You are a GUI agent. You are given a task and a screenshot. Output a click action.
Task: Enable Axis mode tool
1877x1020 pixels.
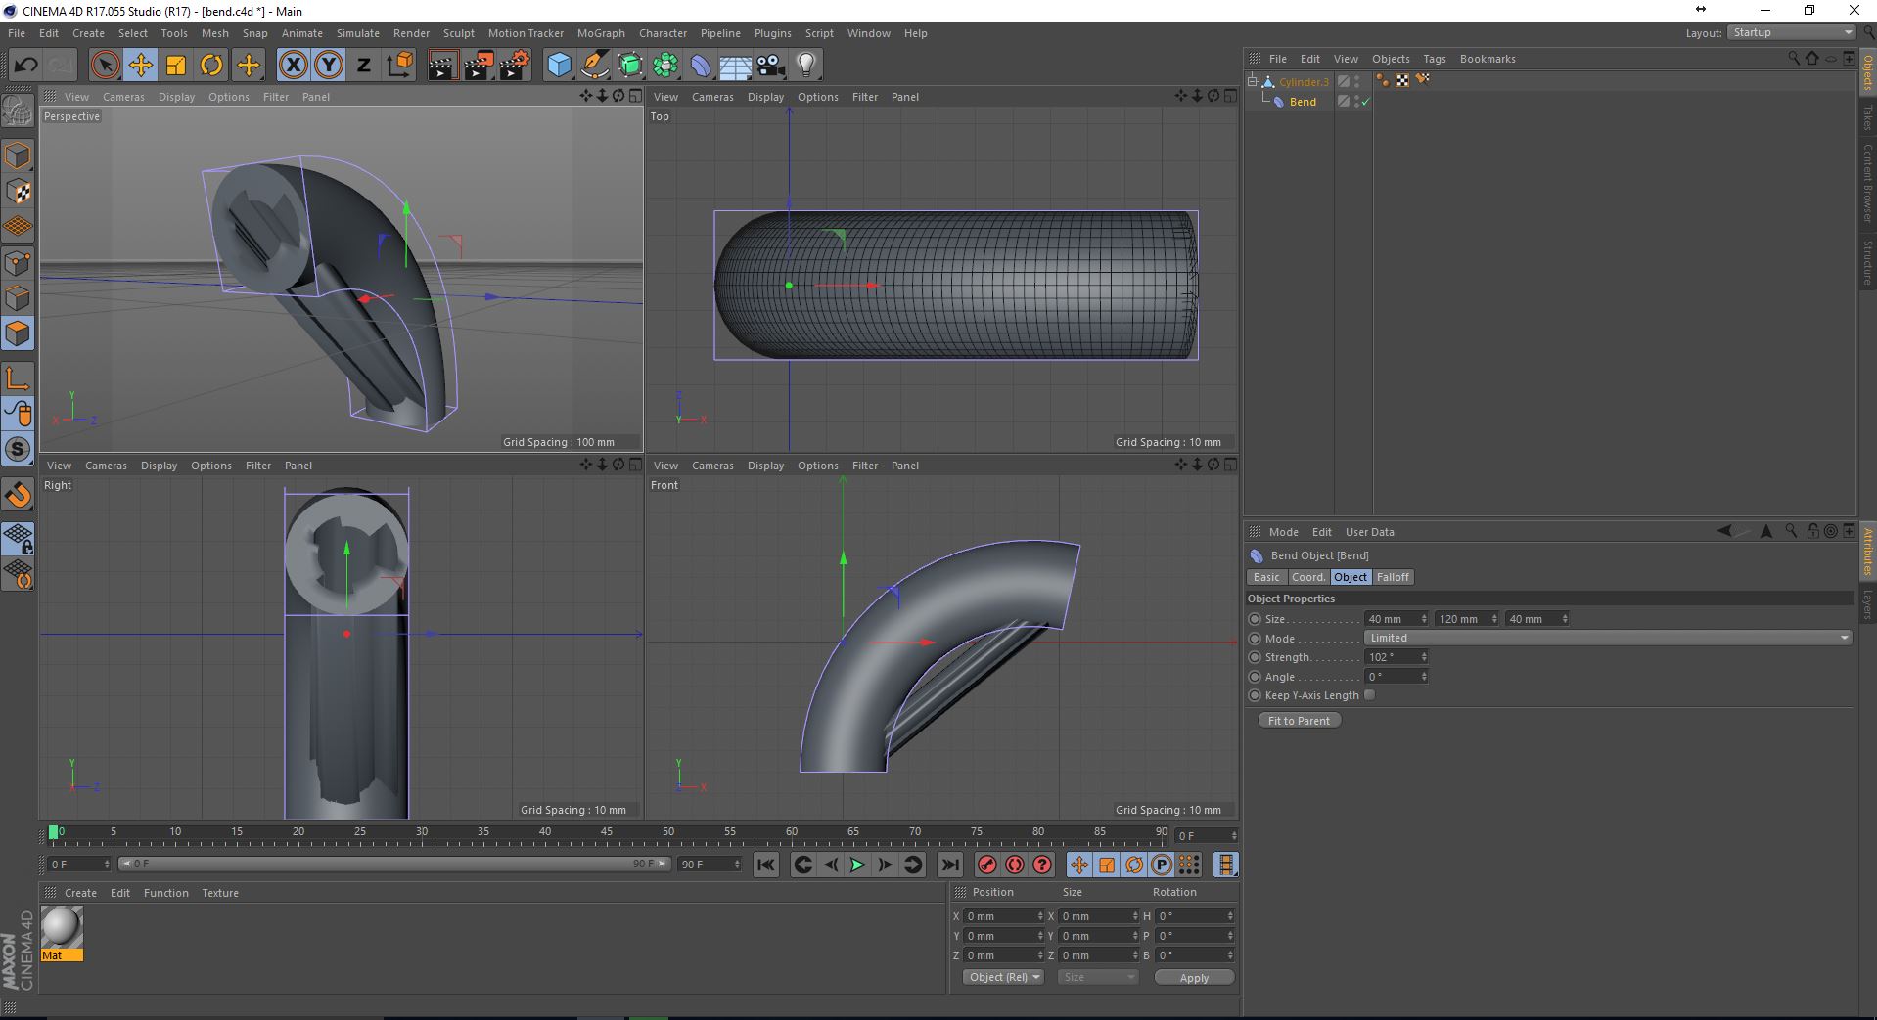[x=18, y=378]
